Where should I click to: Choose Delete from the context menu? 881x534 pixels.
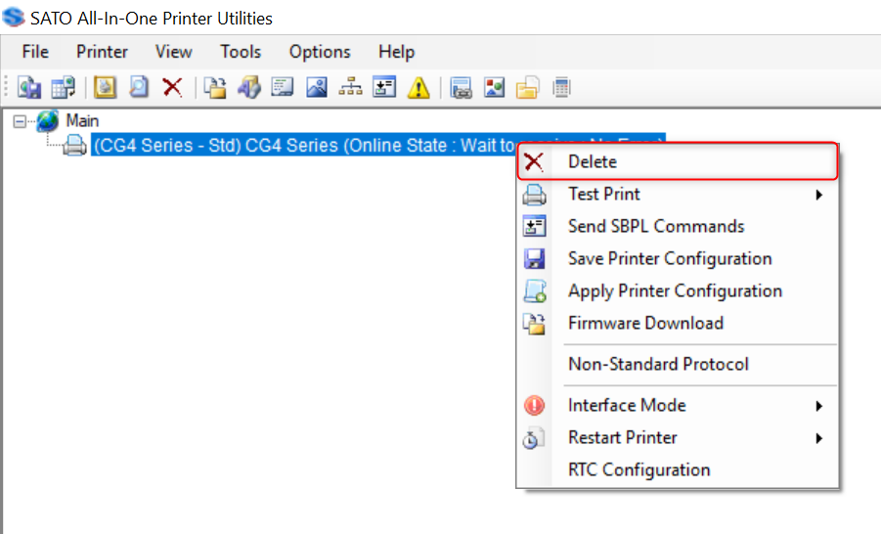(x=593, y=162)
